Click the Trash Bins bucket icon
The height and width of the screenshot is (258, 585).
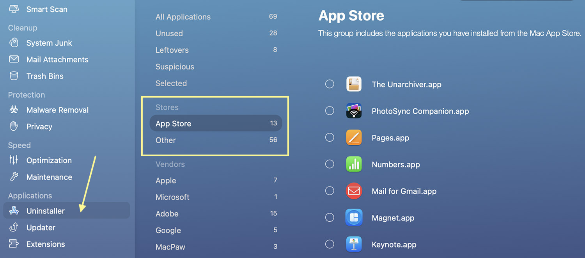pyautogui.click(x=14, y=76)
